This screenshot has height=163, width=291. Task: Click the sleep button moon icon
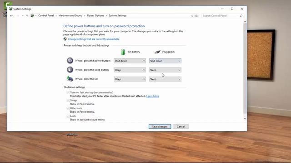tap(70, 69)
